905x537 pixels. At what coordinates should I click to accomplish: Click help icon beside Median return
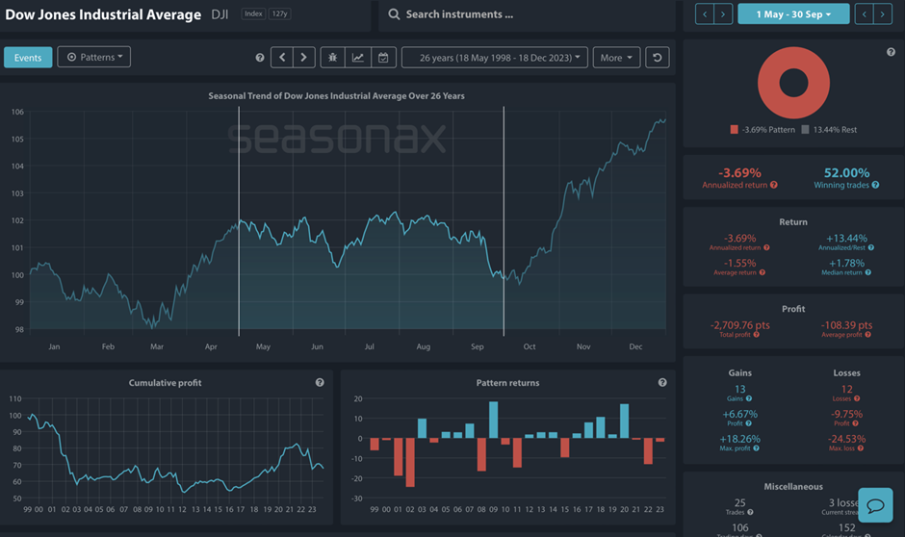point(868,272)
